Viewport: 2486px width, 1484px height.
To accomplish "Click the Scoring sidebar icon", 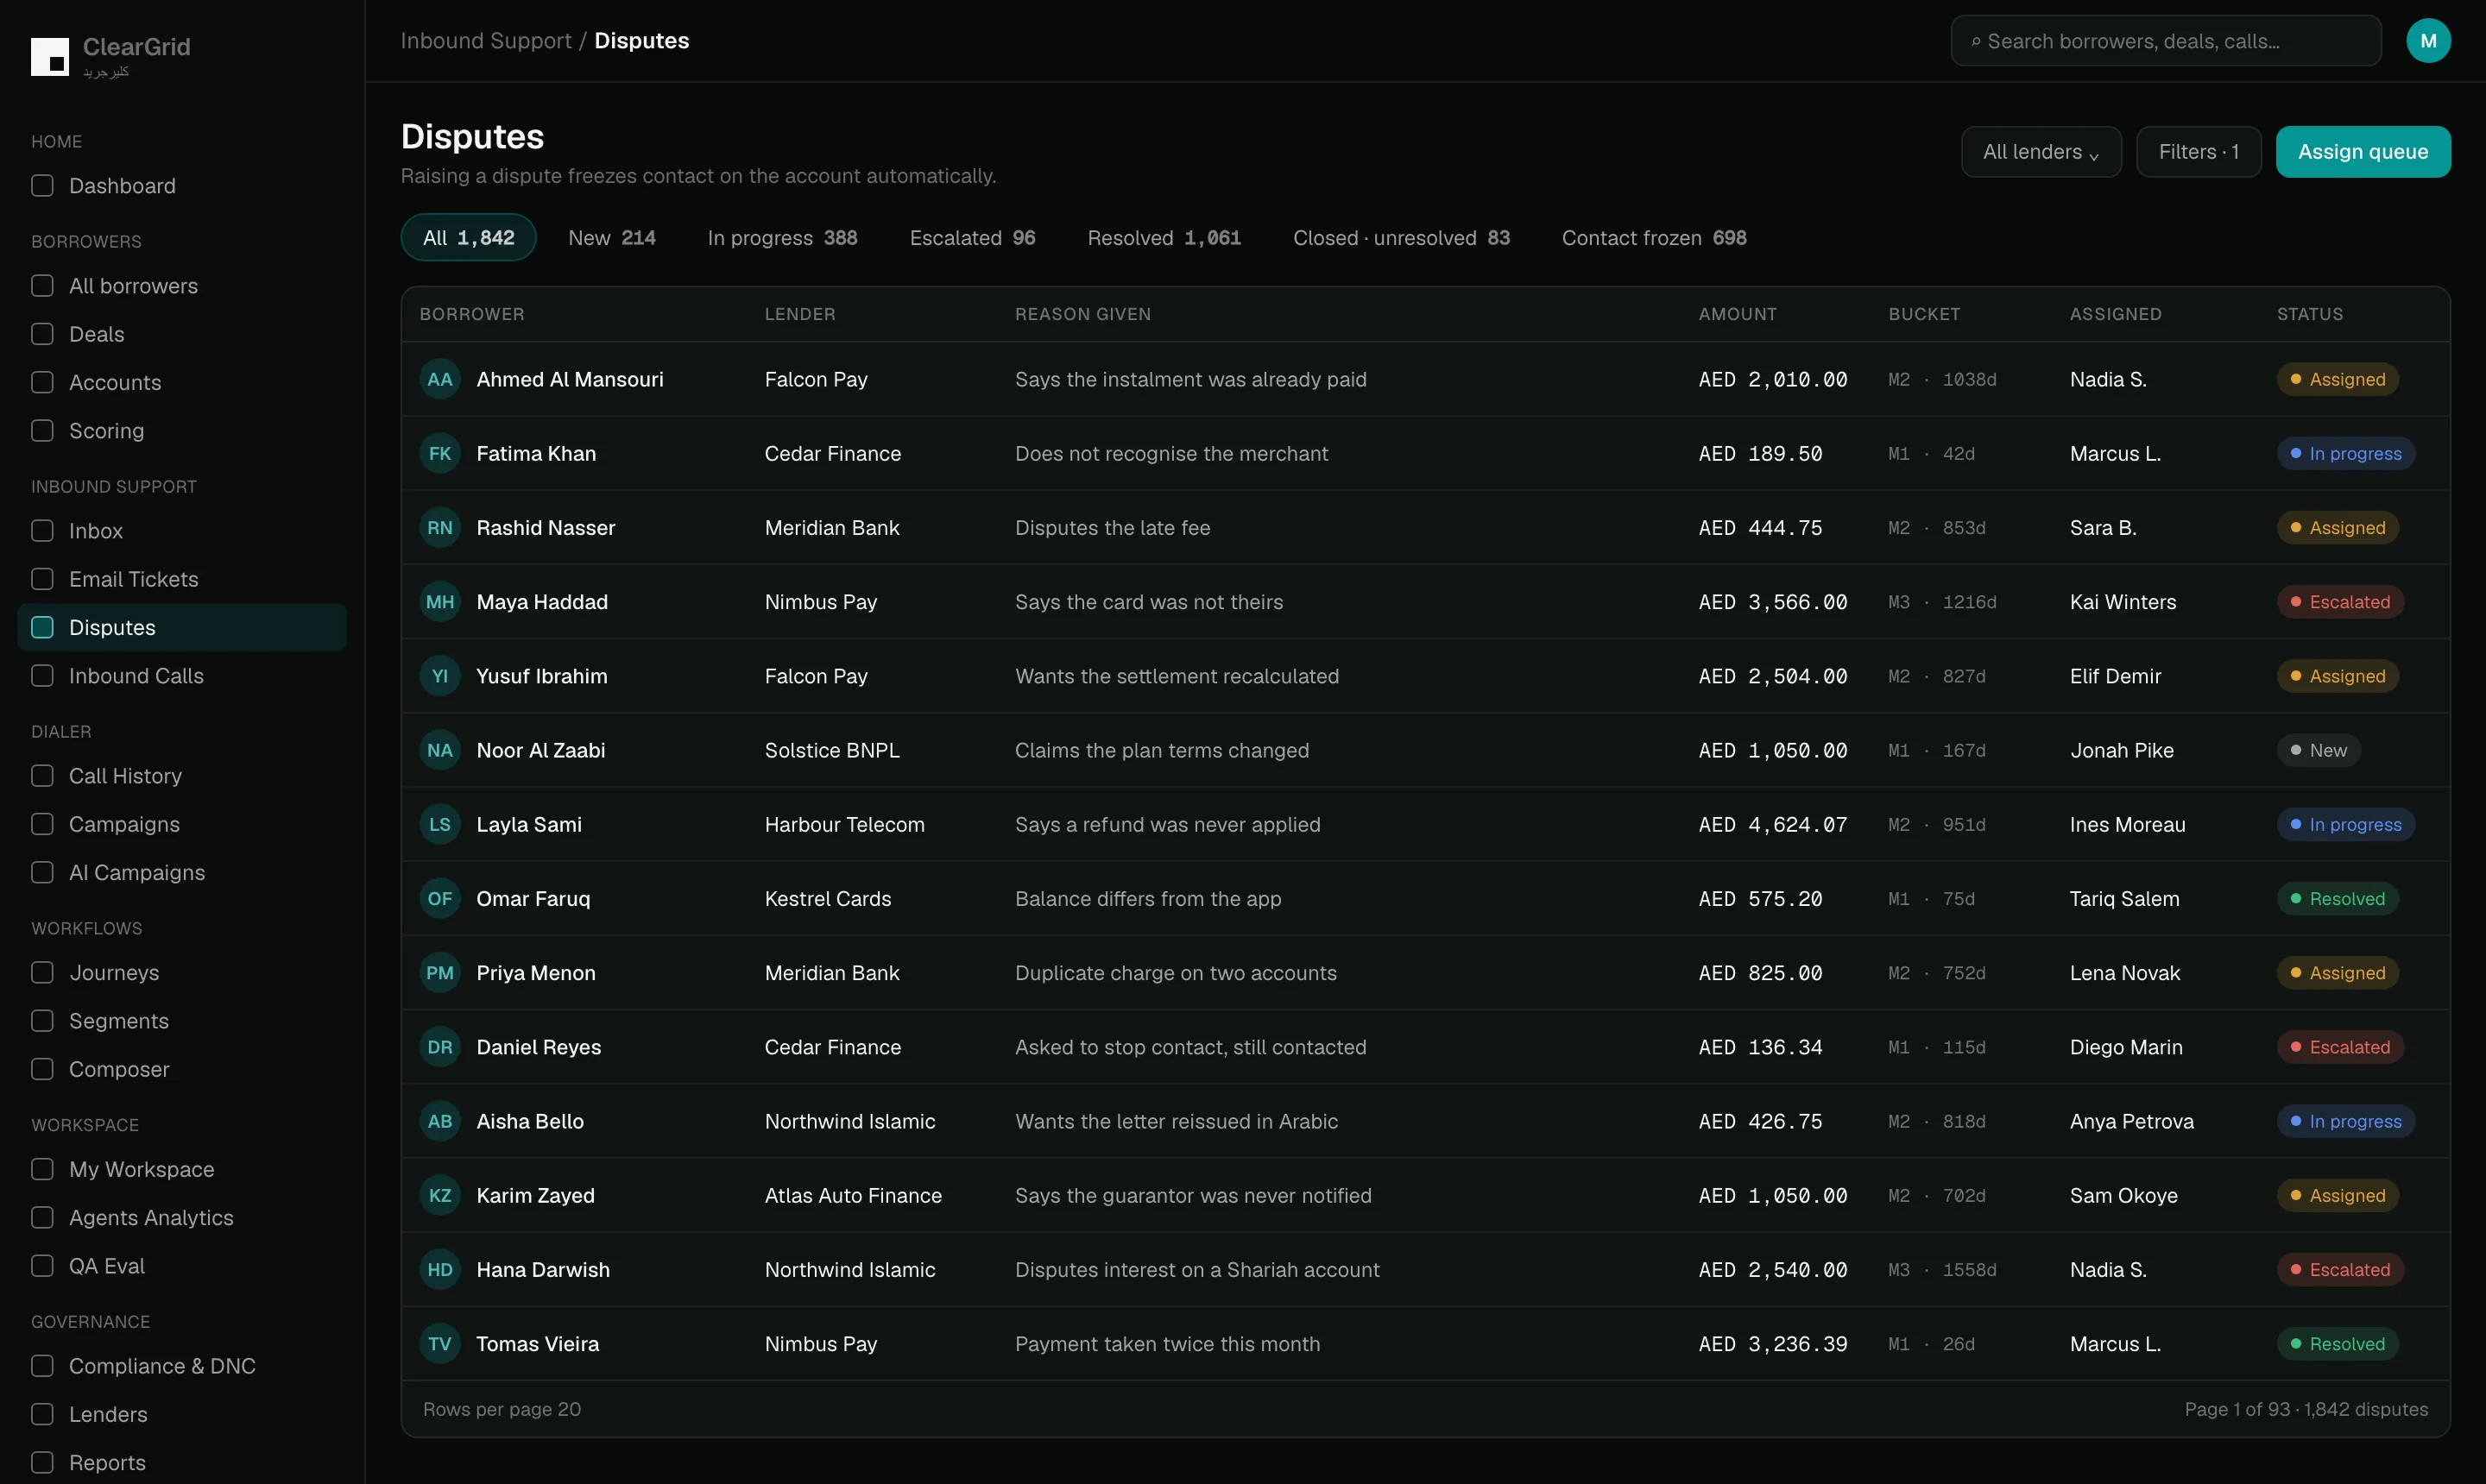I will coord(42,431).
